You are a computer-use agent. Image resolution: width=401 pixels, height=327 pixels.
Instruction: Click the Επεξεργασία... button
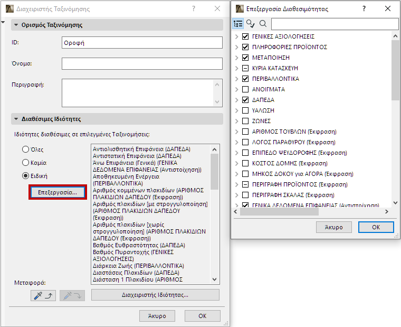(x=58, y=192)
